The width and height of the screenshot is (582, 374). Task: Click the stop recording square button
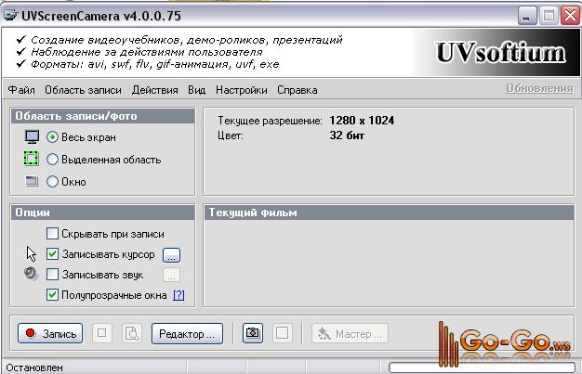[x=101, y=333]
